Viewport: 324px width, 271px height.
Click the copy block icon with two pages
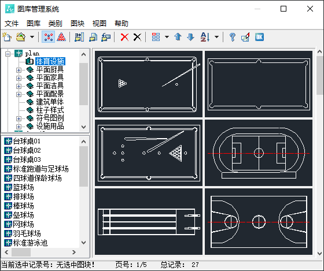[x=93, y=37]
